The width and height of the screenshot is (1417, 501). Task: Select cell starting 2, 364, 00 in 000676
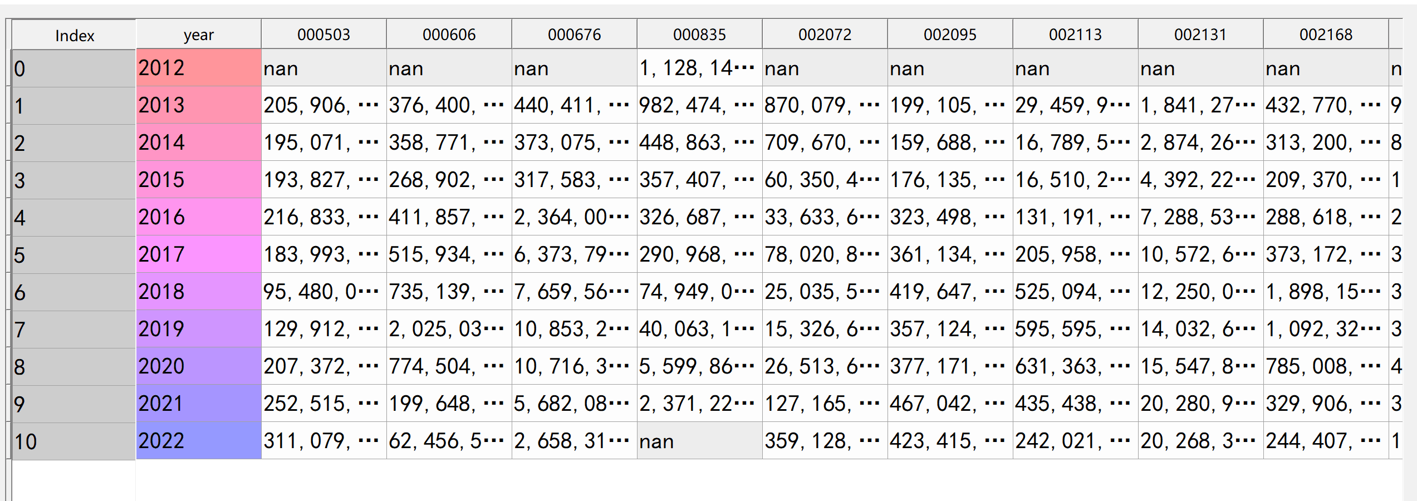pos(575,217)
